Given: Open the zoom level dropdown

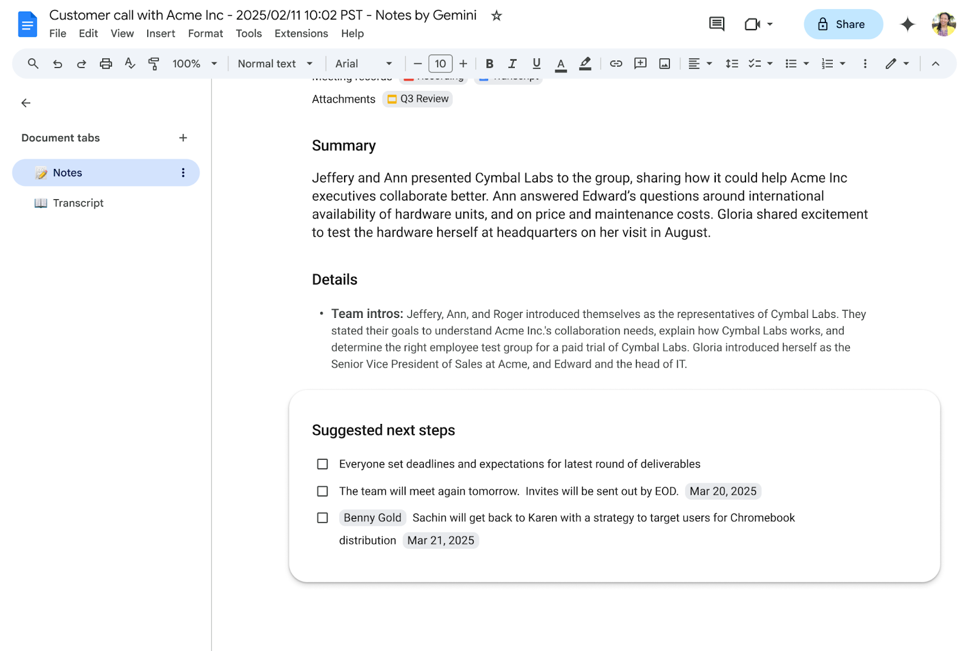Looking at the screenshot, I should [x=193, y=63].
